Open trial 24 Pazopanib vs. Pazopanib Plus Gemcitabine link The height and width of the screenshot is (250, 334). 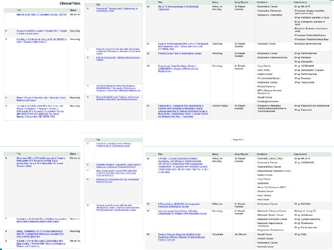click(x=183, y=111)
